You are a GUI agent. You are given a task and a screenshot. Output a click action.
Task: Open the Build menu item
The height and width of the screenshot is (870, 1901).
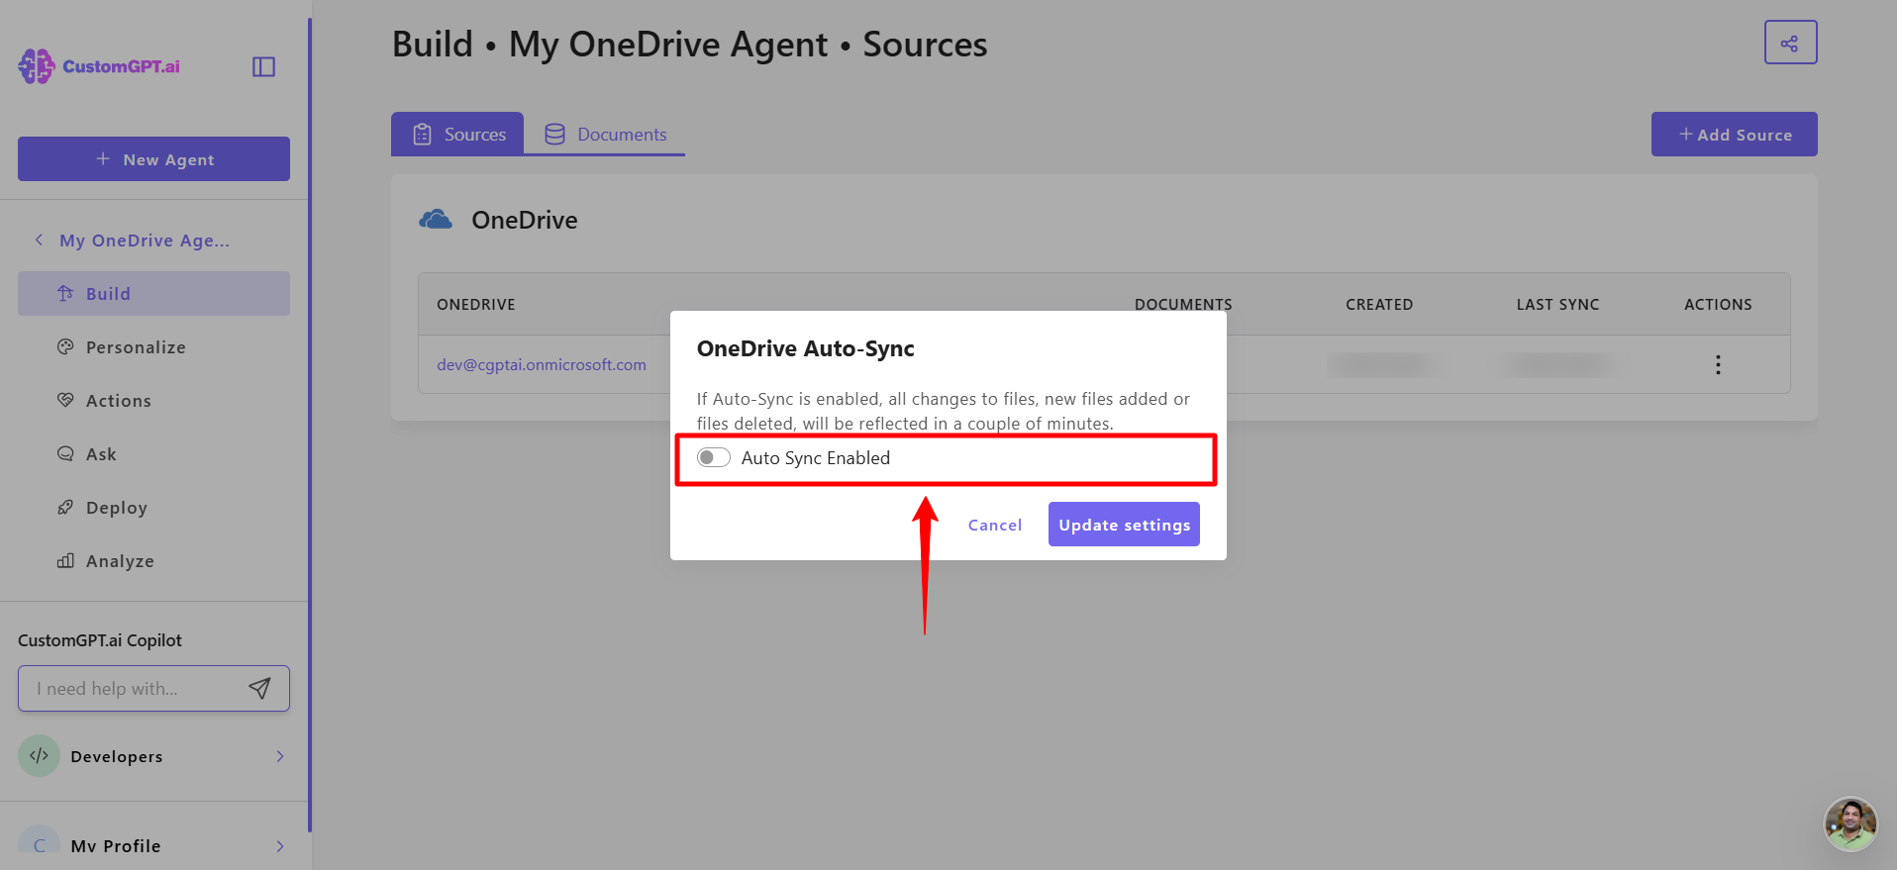pyautogui.click(x=153, y=294)
